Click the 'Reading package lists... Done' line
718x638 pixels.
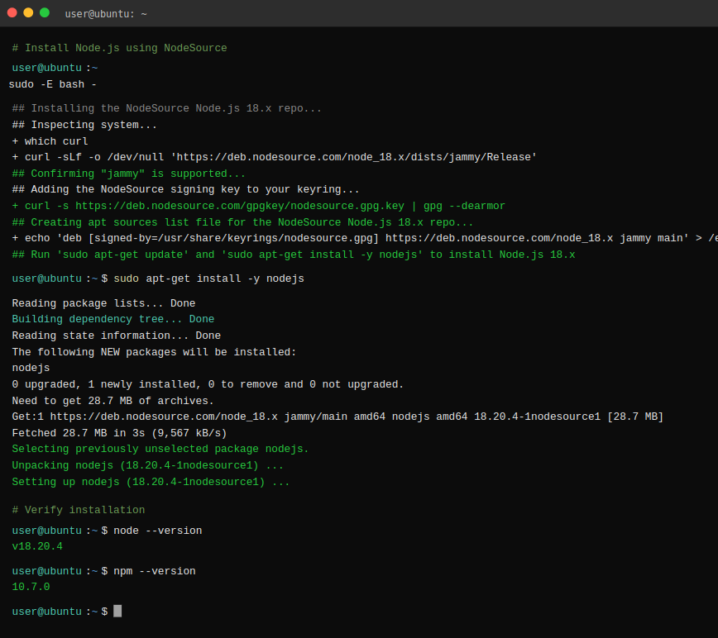point(103,303)
